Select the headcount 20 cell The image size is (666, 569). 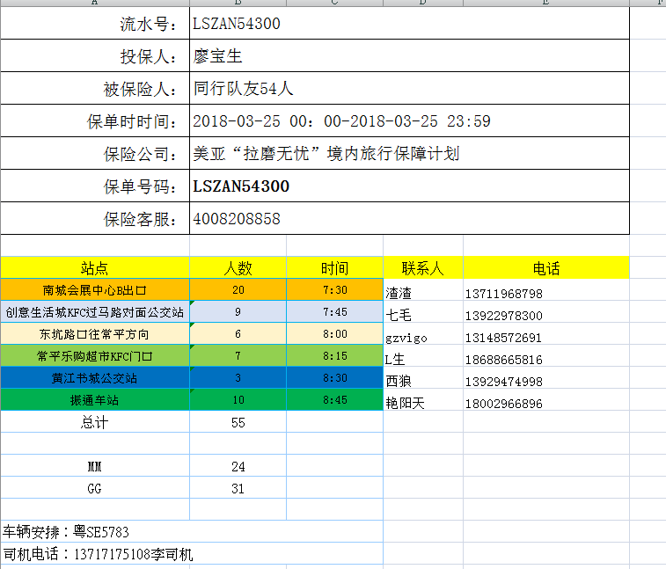(x=238, y=290)
